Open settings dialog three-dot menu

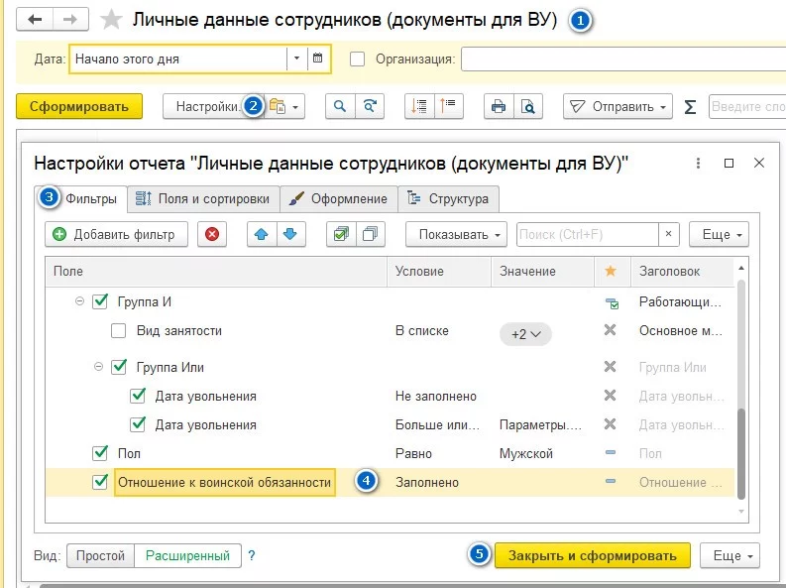[698, 163]
